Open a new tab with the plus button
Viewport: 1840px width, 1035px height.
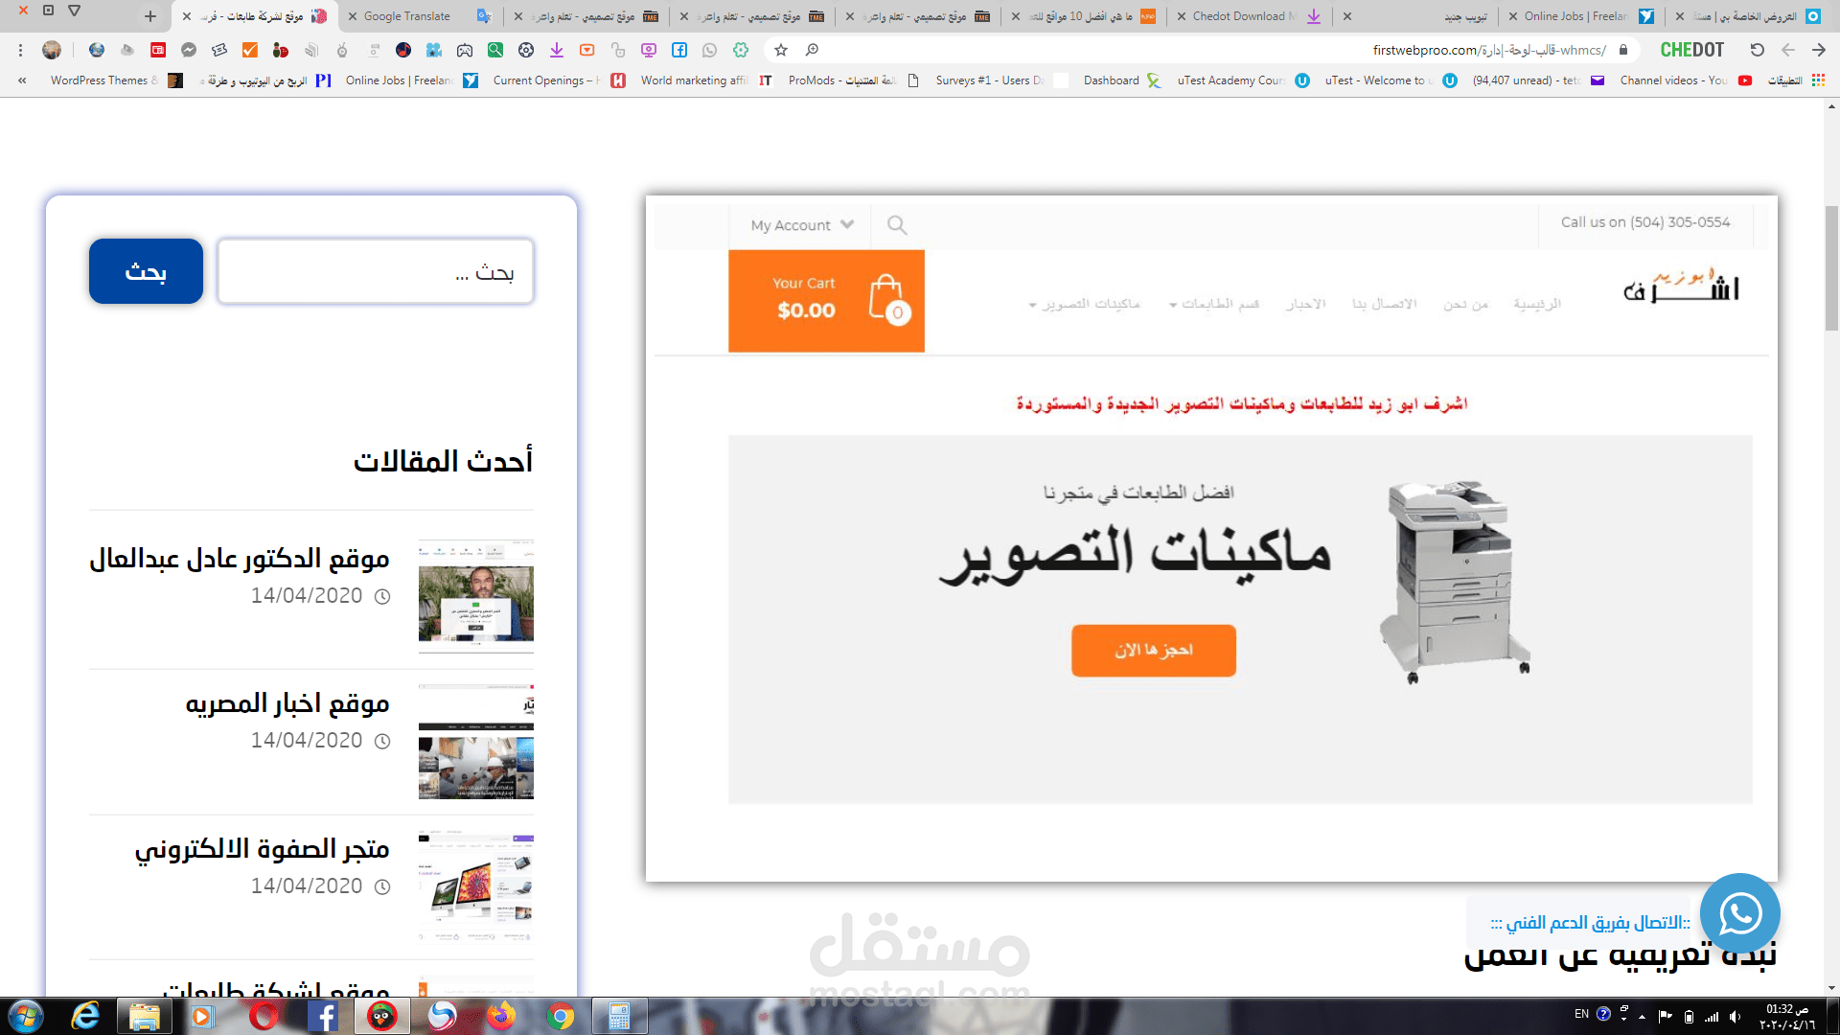click(150, 16)
